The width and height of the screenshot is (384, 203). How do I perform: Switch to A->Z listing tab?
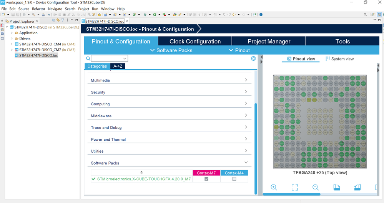click(118, 66)
